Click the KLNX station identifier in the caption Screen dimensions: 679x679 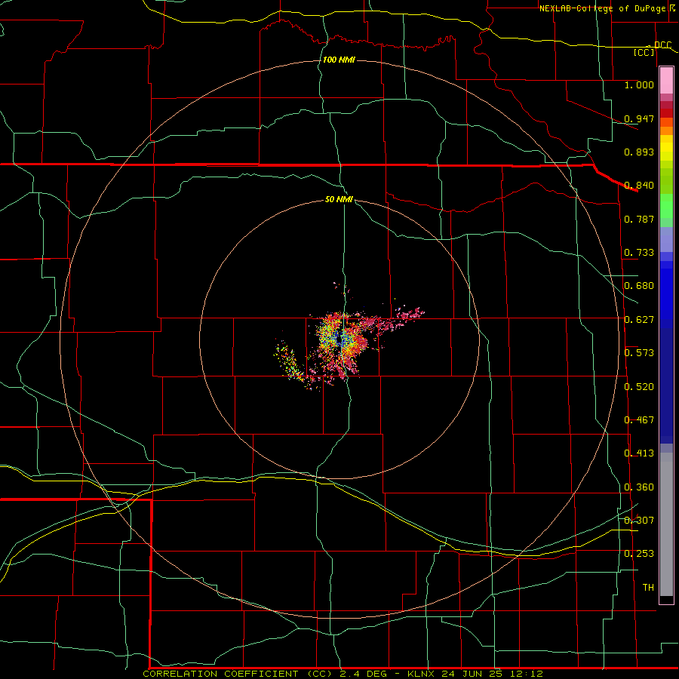click(x=420, y=674)
